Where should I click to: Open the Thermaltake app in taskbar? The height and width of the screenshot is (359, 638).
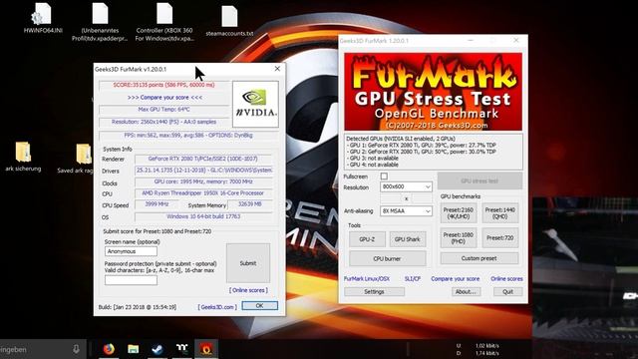pos(181,349)
